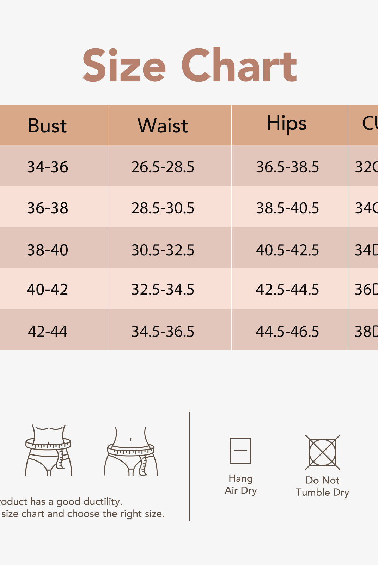
Task: Click the Do Not Tumble Dry label
Action: pos(322,486)
